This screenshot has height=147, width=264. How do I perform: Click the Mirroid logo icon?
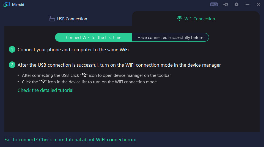pos(7,4)
